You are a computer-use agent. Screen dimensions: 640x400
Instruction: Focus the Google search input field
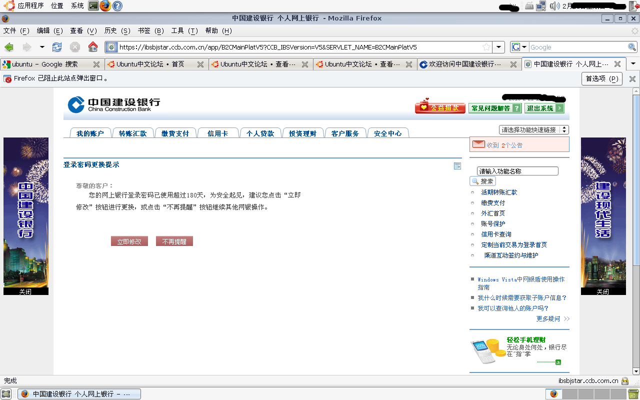coord(578,47)
